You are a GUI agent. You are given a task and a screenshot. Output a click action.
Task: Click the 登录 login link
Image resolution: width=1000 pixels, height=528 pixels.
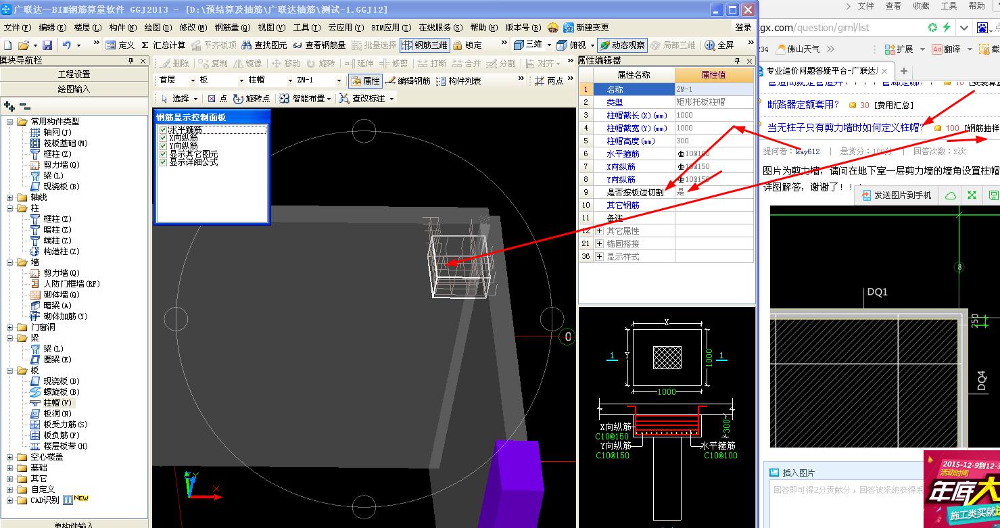click(743, 28)
